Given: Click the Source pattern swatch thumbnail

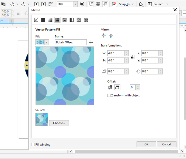Looking at the screenshot, I should pos(42,119).
